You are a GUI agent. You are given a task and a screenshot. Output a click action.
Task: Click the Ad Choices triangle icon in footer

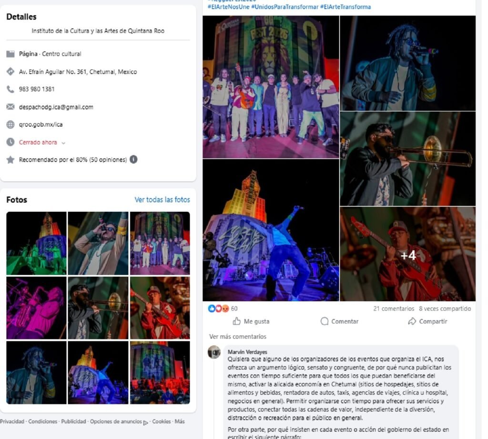coord(145,423)
